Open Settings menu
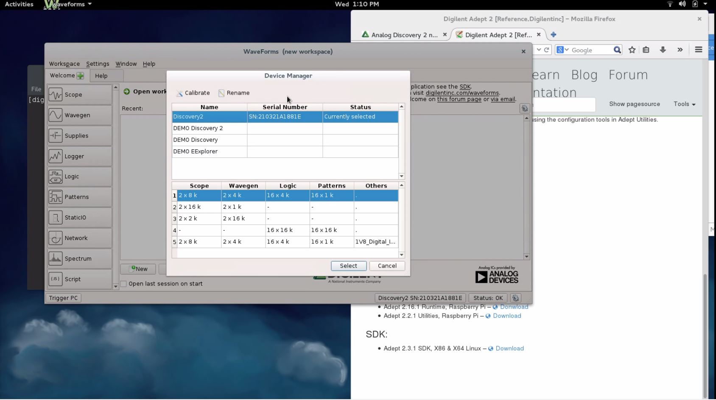This screenshot has width=716, height=400. (98, 64)
